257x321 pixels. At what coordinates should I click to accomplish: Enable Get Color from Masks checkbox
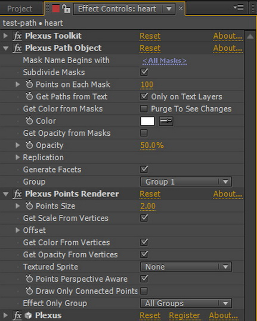coord(144,109)
